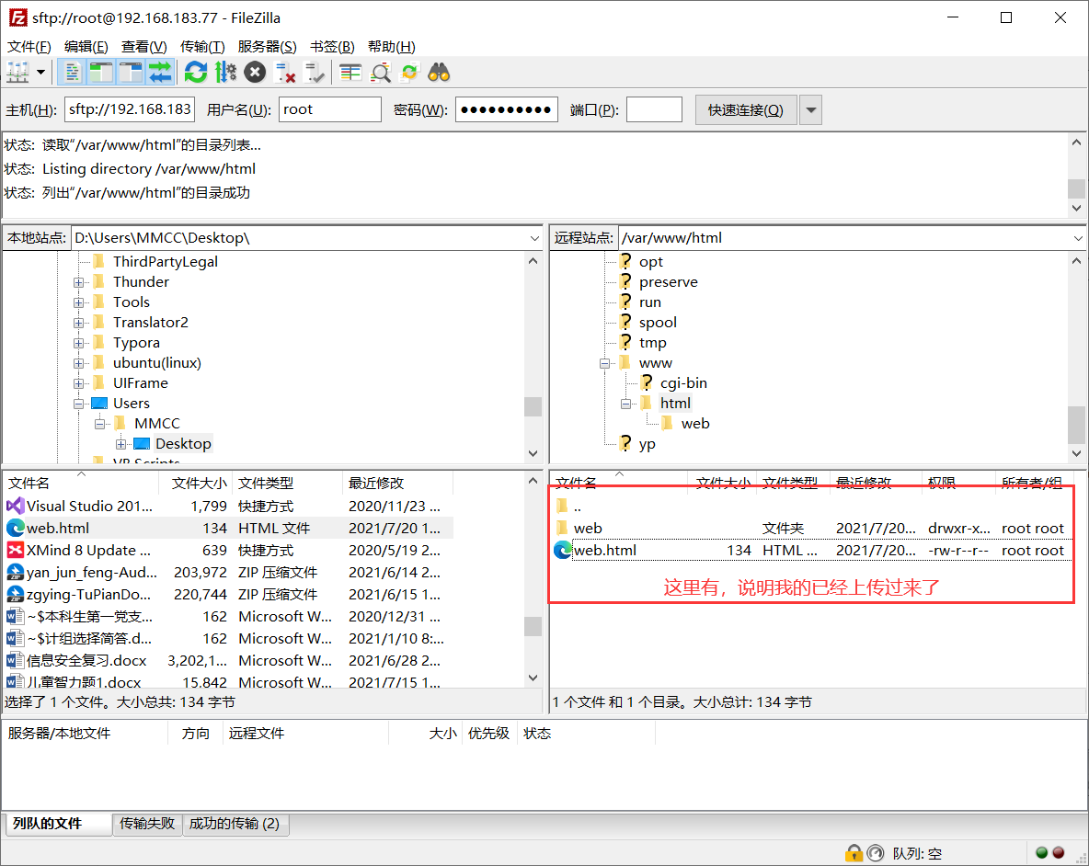Collapse the html folder in remote tree
Viewport: 1089px width, 866px height.
626,403
